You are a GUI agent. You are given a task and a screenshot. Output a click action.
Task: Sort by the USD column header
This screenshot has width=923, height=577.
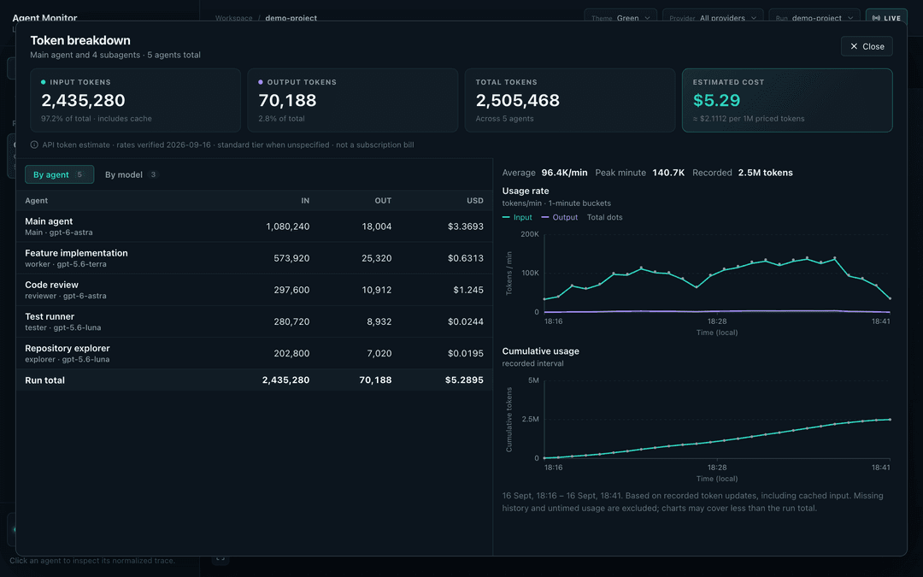[475, 201]
